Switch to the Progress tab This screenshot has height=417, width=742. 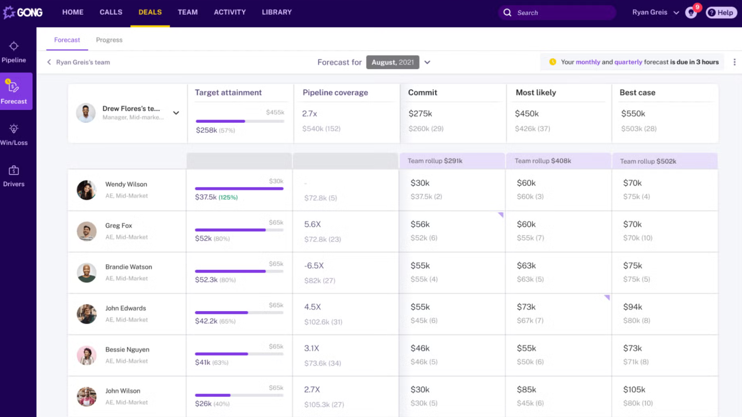109,40
